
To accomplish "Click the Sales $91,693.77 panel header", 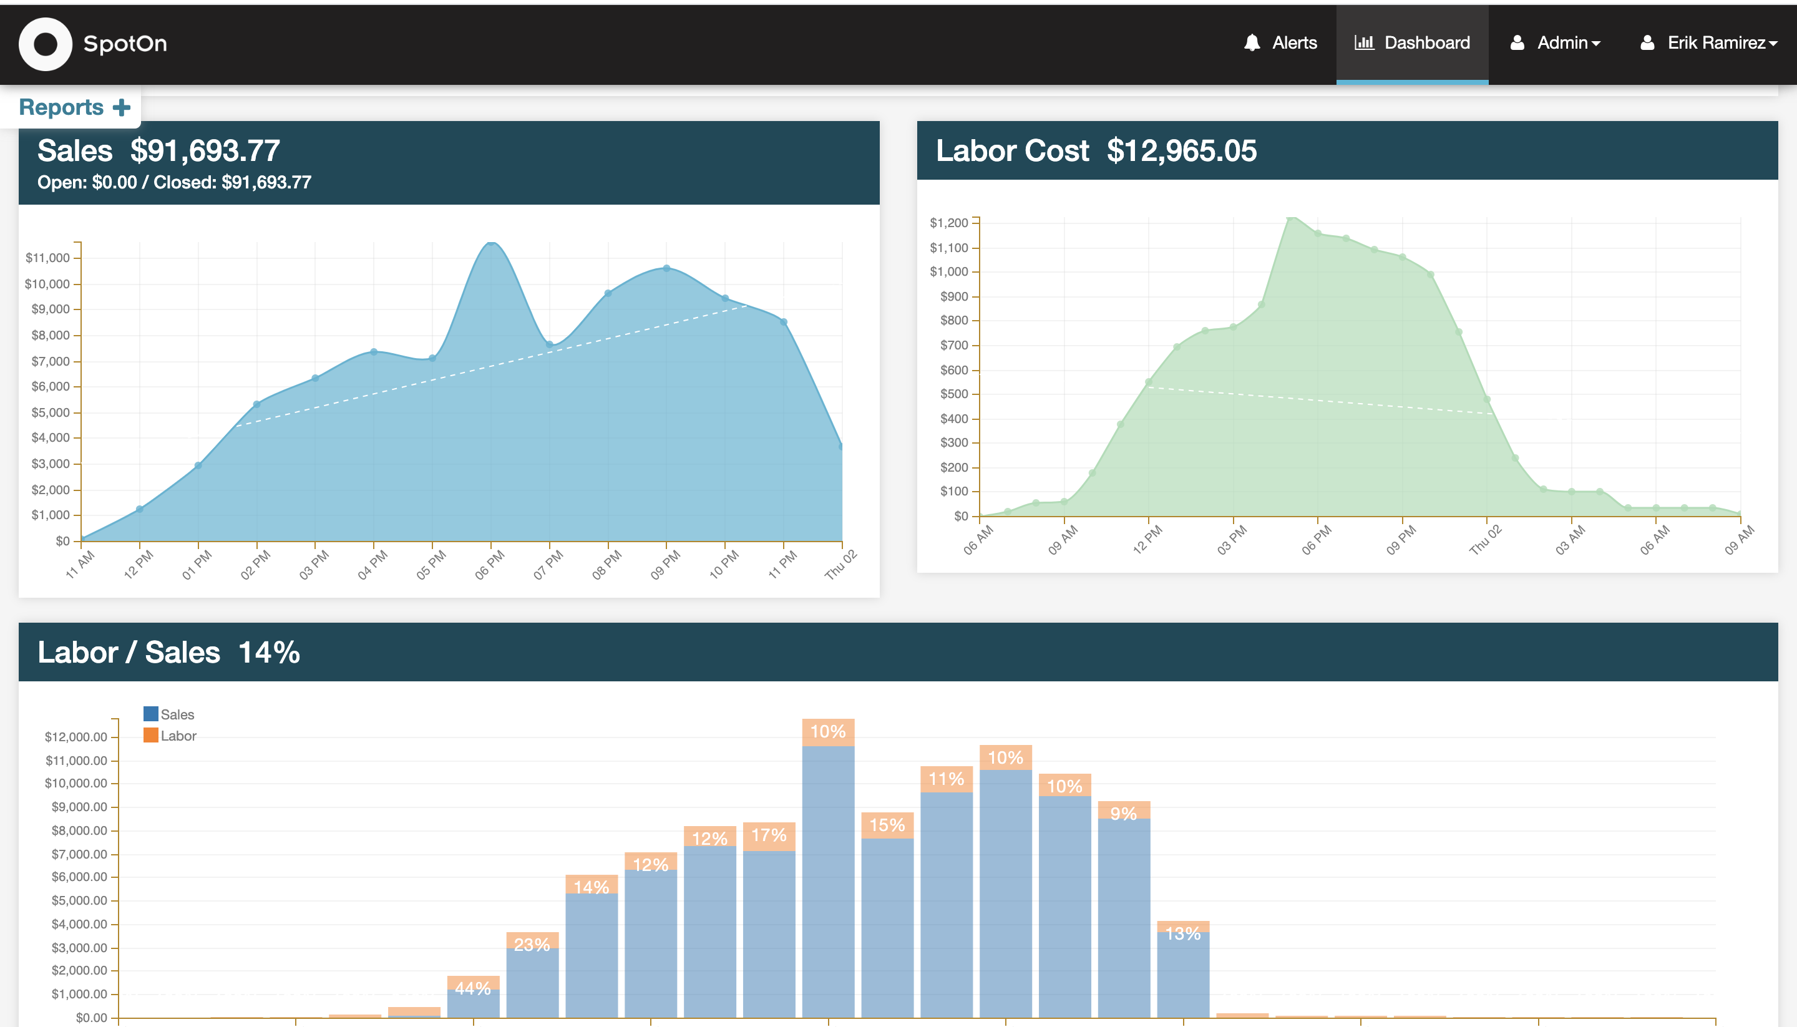I will pyautogui.click(x=158, y=151).
